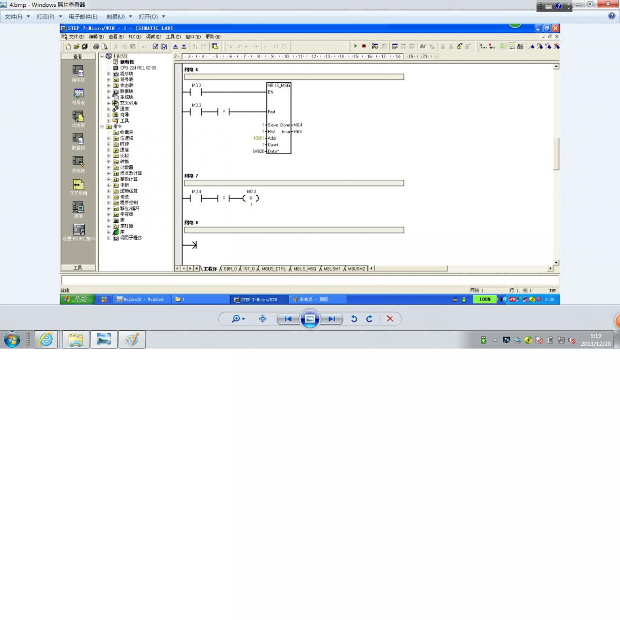Open 设置 PG/PC 接口 in the view bar
The image size is (620, 620).
point(78,232)
